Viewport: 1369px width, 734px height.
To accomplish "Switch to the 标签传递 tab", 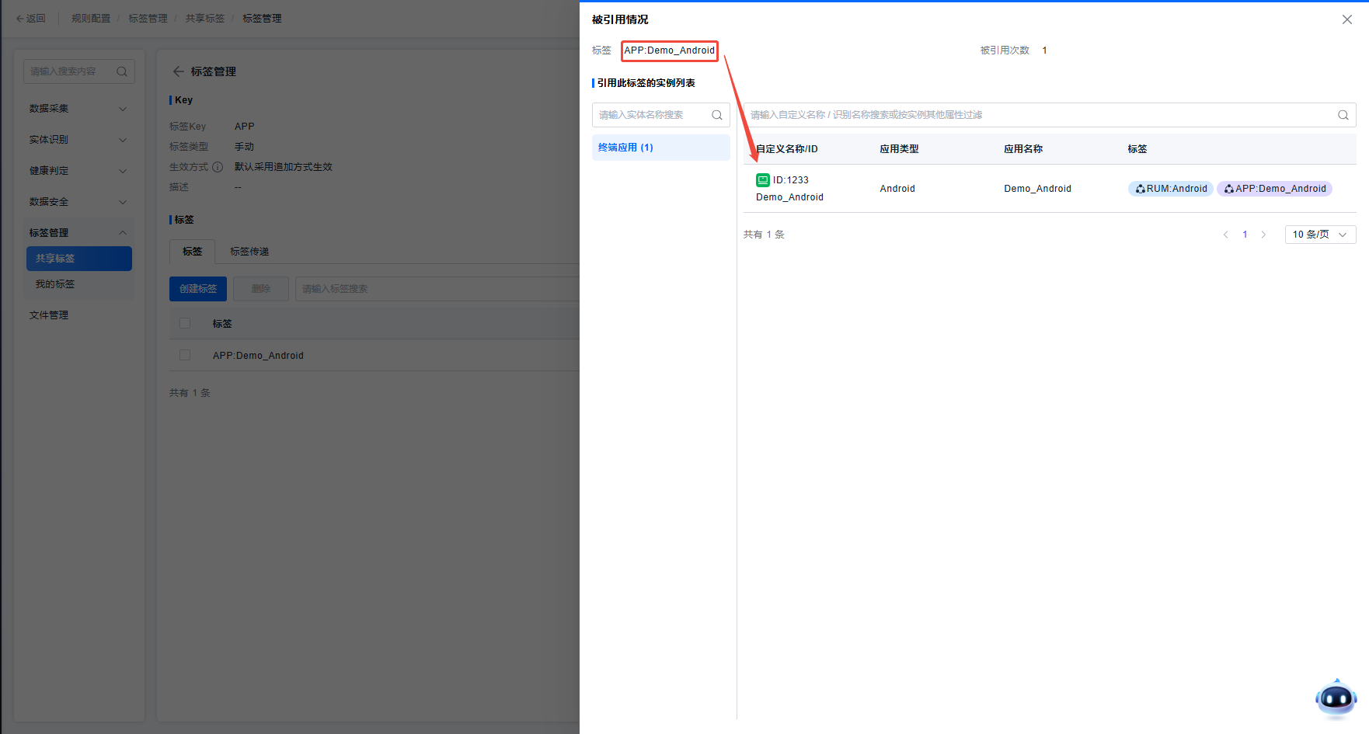I will click(x=249, y=252).
